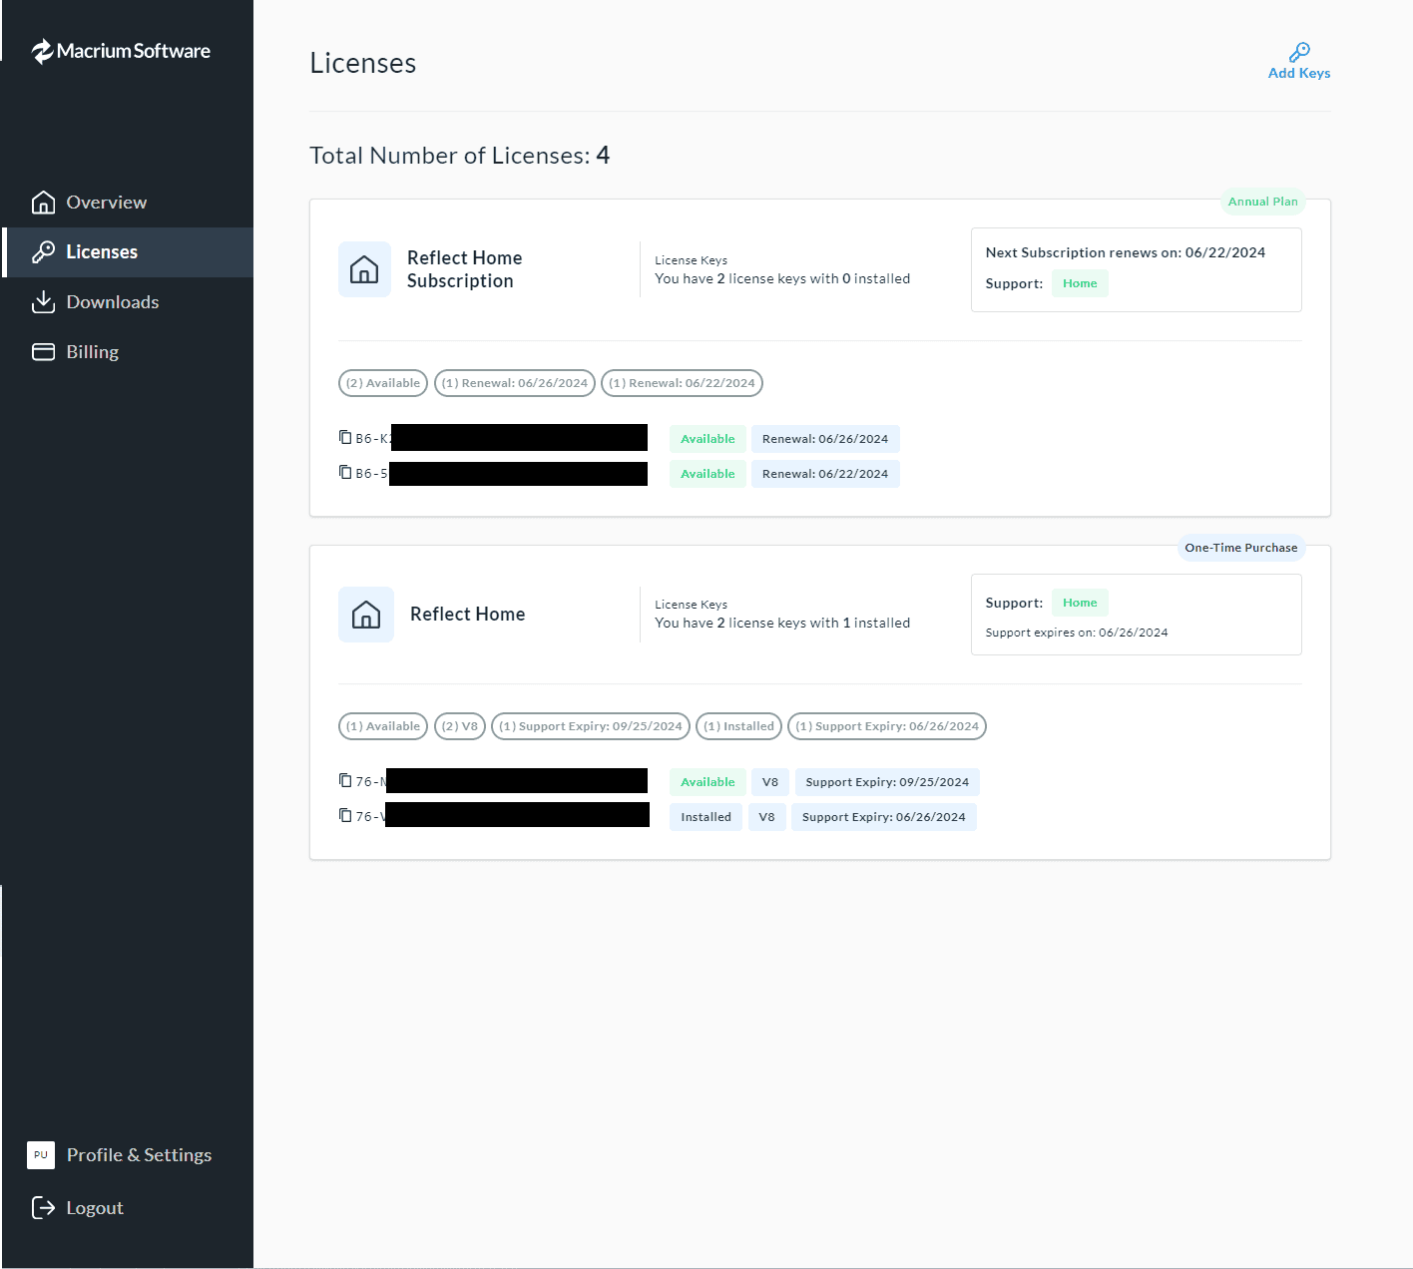Click the Annual Plan badge

tap(1262, 202)
